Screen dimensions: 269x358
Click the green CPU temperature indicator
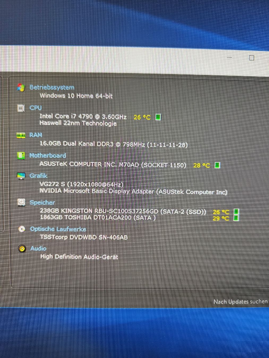[x=158, y=117]
